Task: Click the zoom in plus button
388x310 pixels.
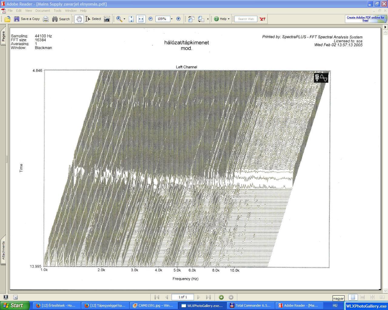Action: coord(179,19)
